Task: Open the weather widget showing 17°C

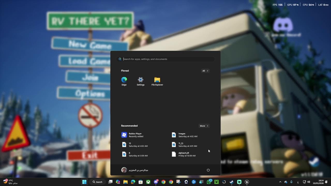Action: point(10,182)
